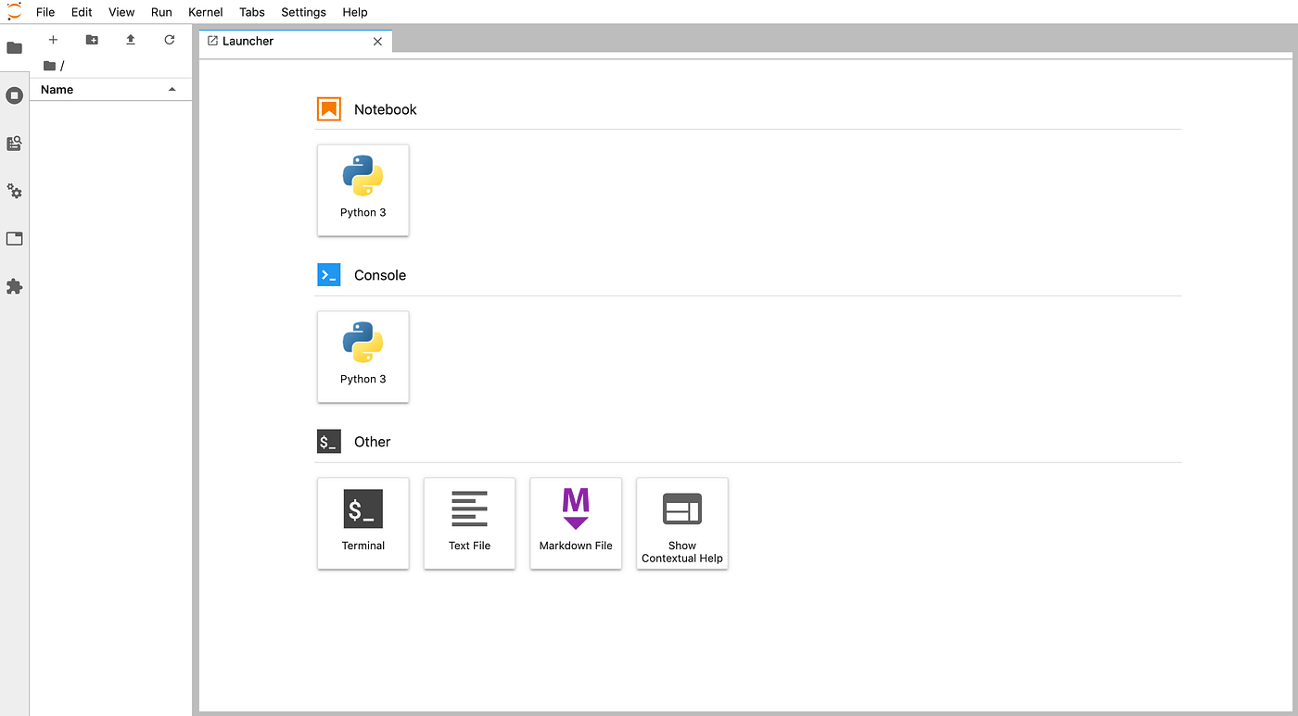Viewport: 1298px width, 716px height.
Task: Open the Kernel menu
Action: click(205, 12)
